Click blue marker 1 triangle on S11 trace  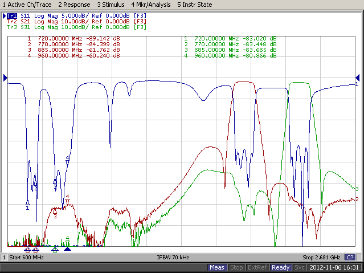click(x=27, y=202)
